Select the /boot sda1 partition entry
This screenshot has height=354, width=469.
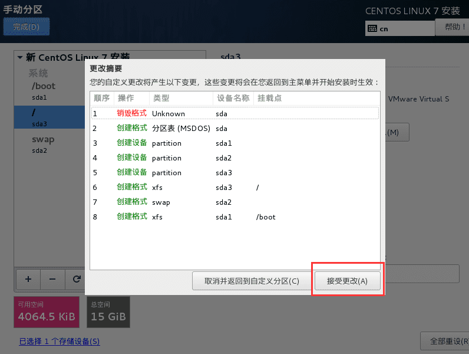click(49, 91)
